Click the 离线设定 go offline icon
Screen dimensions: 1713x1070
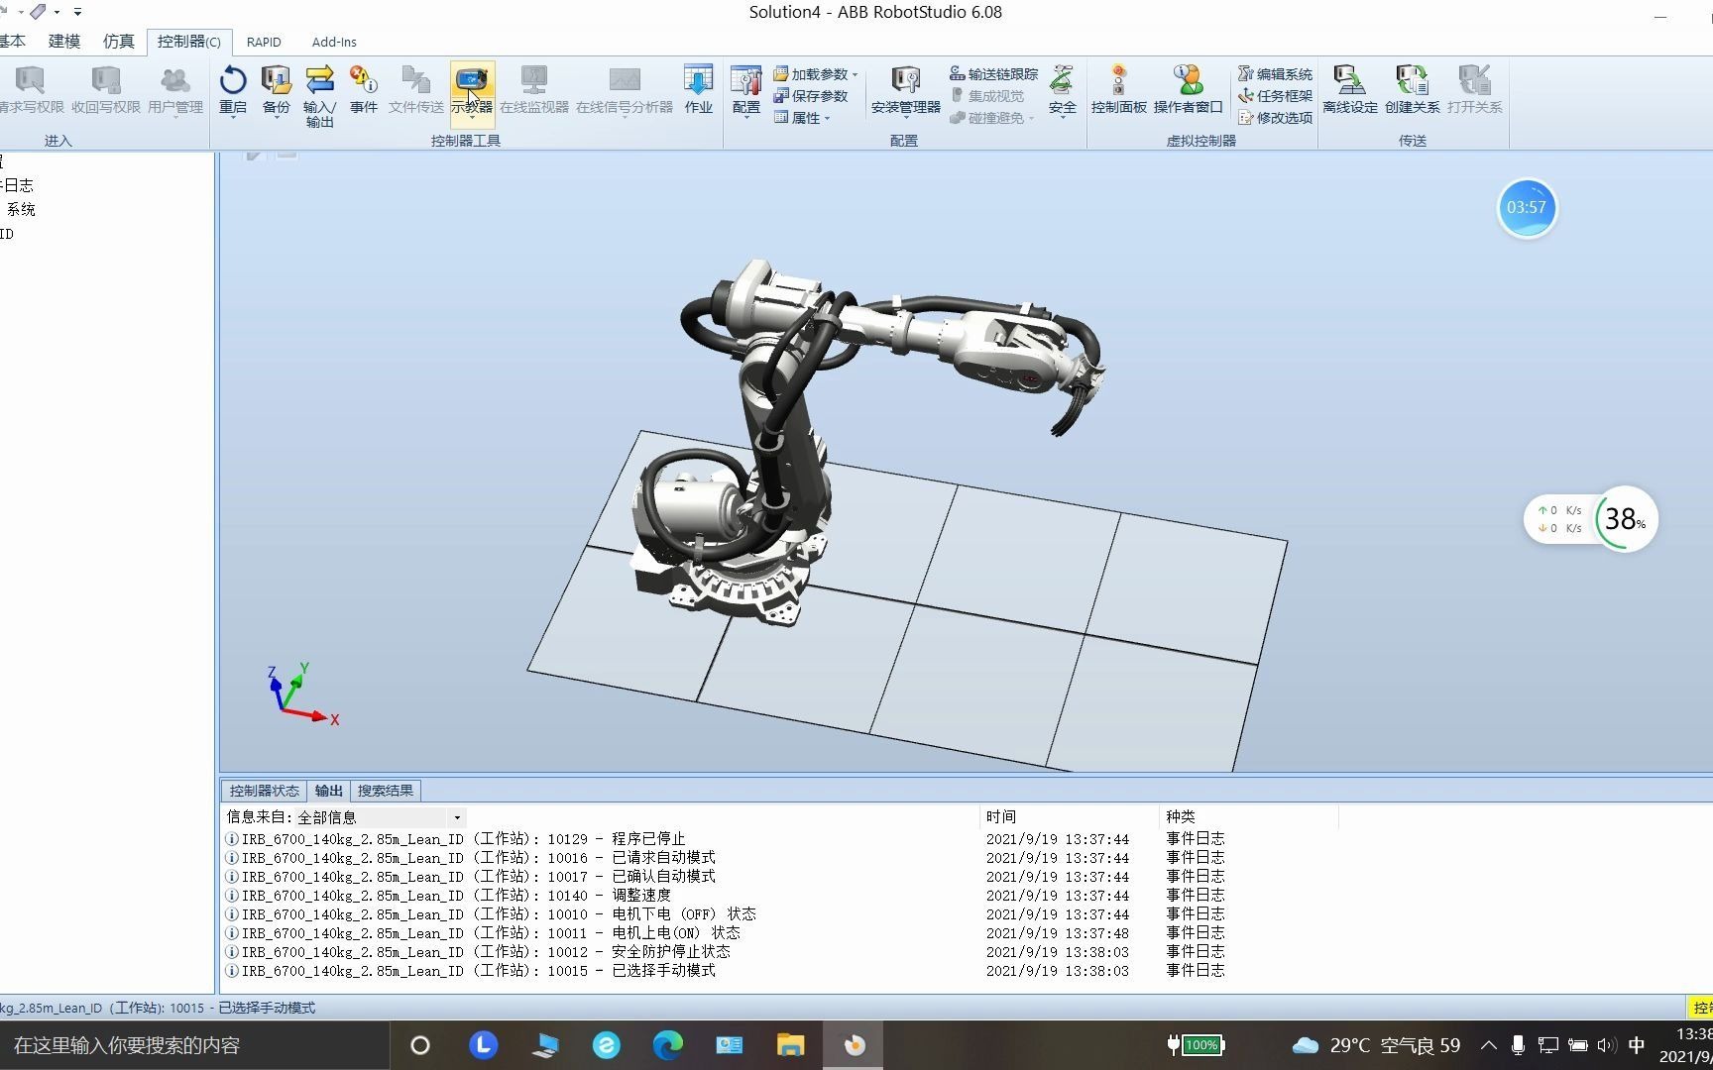(x=1349, y=80)
